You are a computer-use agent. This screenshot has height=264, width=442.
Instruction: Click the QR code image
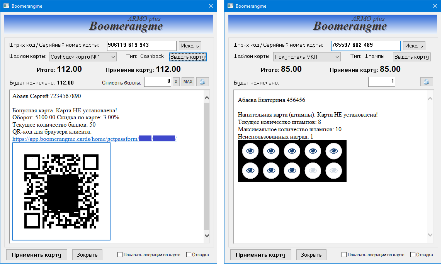coord(61,191)
